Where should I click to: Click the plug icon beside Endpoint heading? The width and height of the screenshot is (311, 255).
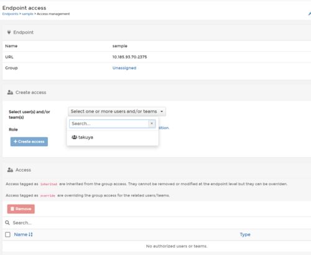(9, 32)
